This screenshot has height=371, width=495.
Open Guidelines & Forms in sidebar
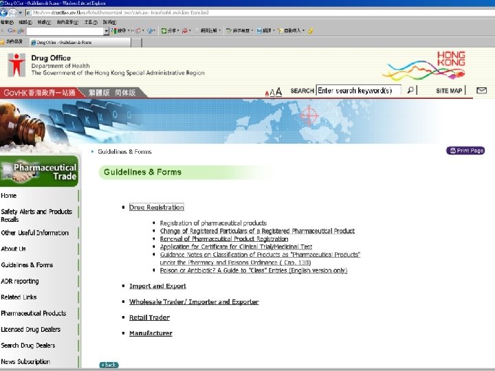pos(27,265)
